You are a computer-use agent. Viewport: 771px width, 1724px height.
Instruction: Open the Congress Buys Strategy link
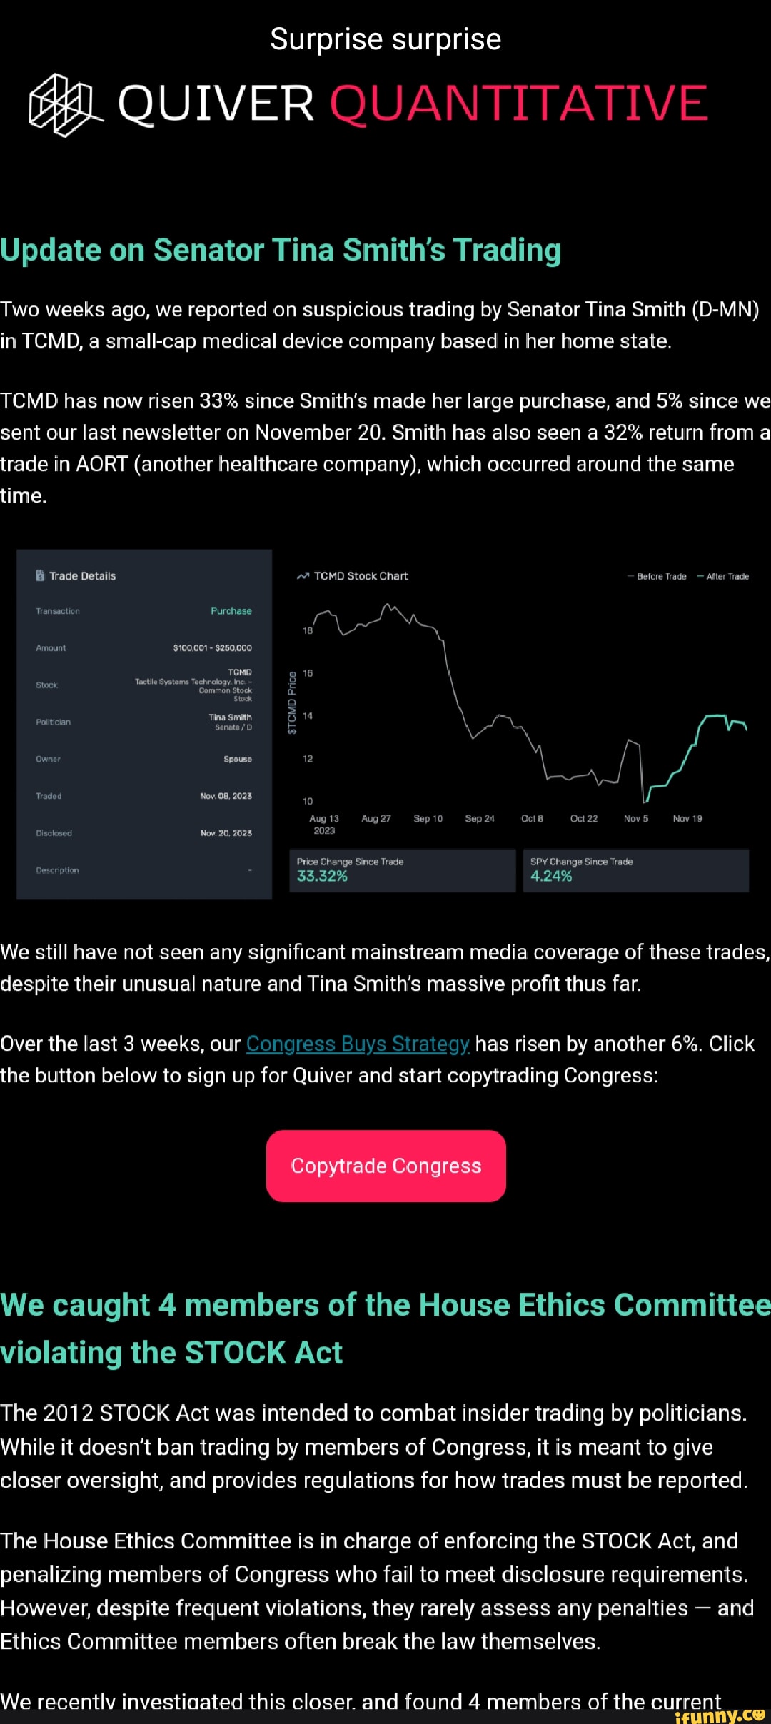tap(358, 1044)
